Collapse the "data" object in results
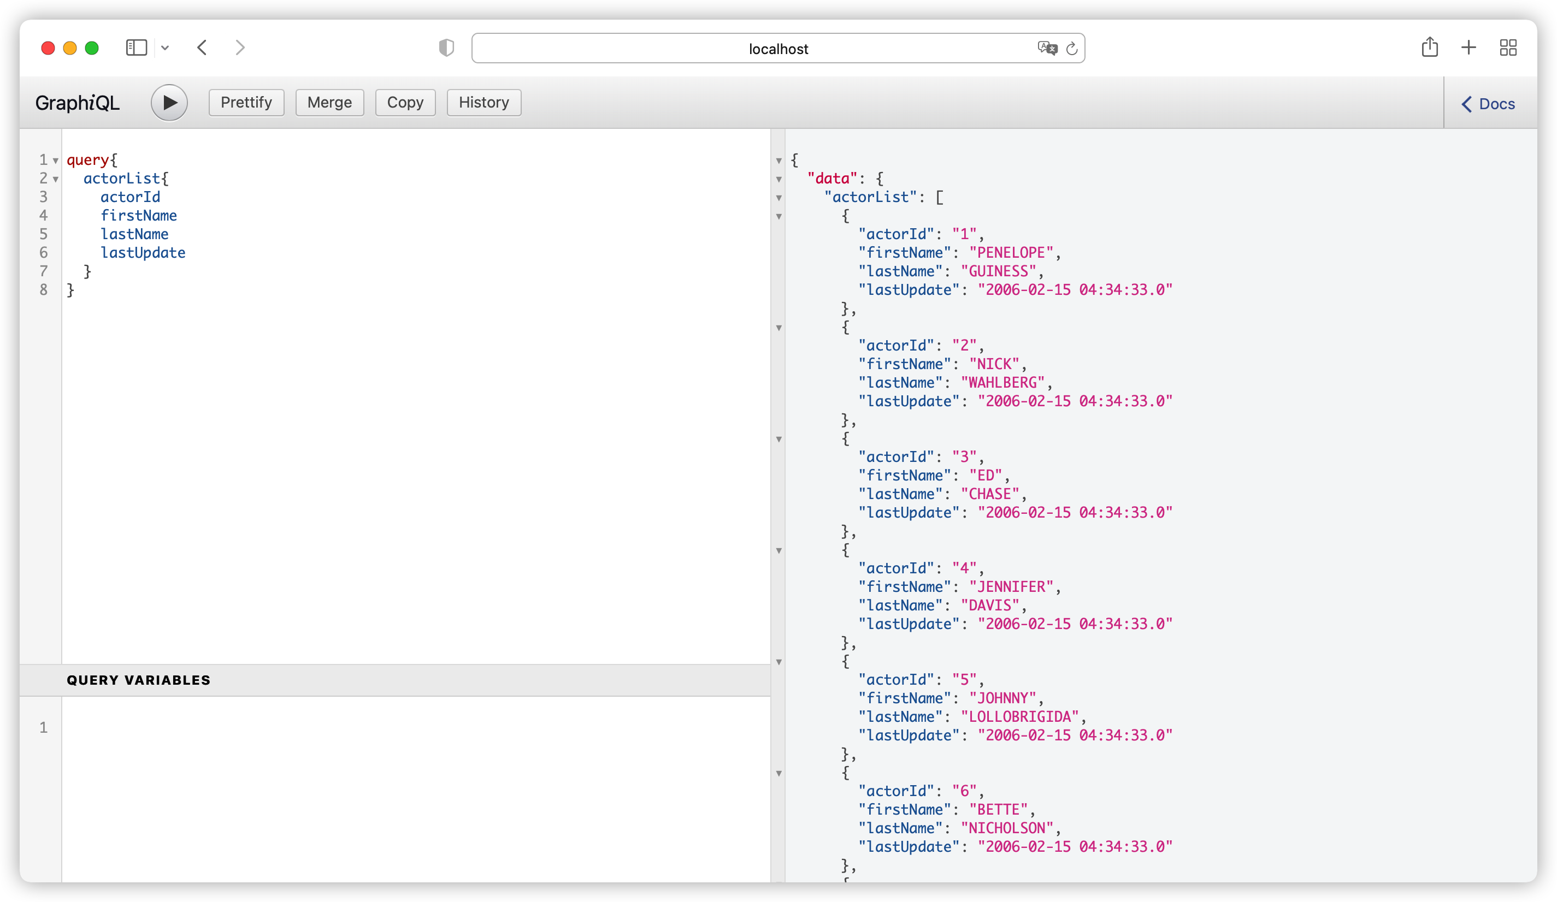The width and height of the screenshot is (1557, 902). [778, 179]
